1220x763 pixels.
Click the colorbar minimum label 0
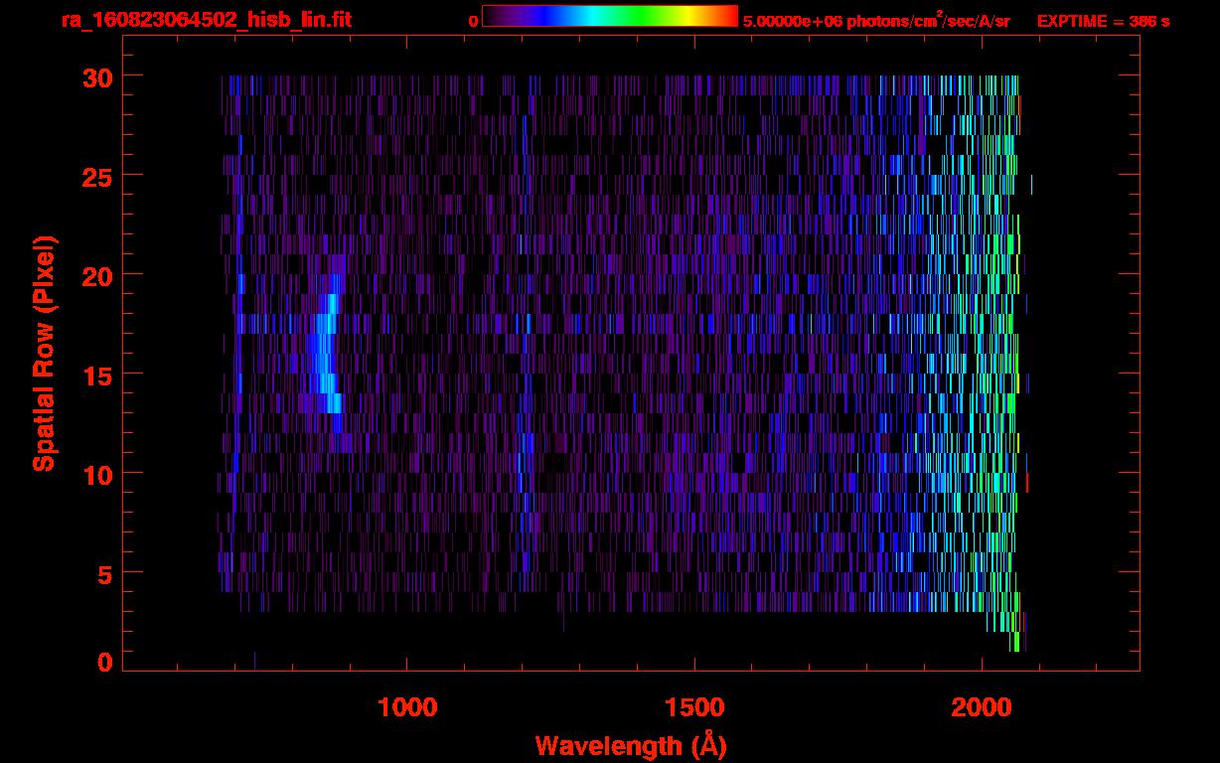coord(473,21)
